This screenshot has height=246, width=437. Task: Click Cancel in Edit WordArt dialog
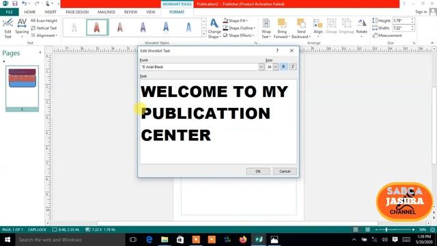pos(285,172)
